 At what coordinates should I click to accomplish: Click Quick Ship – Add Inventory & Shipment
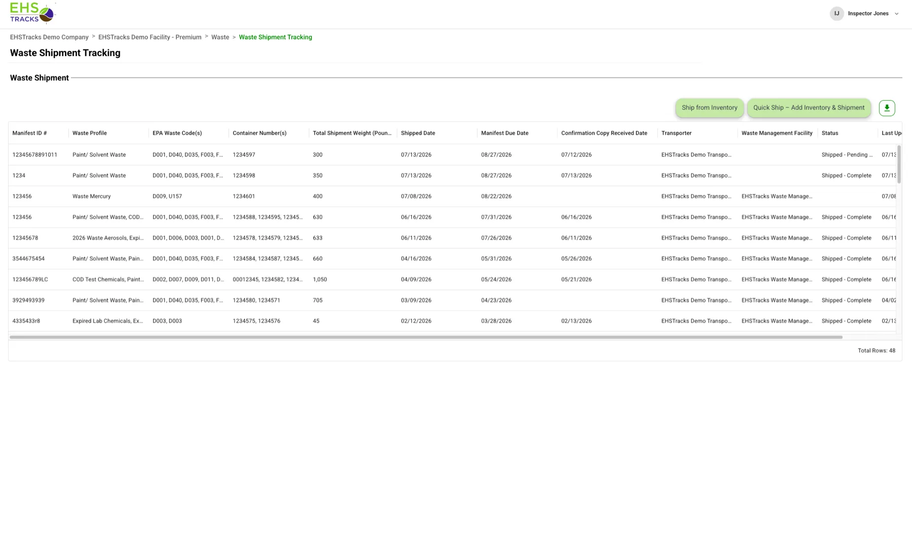[809, 108]
